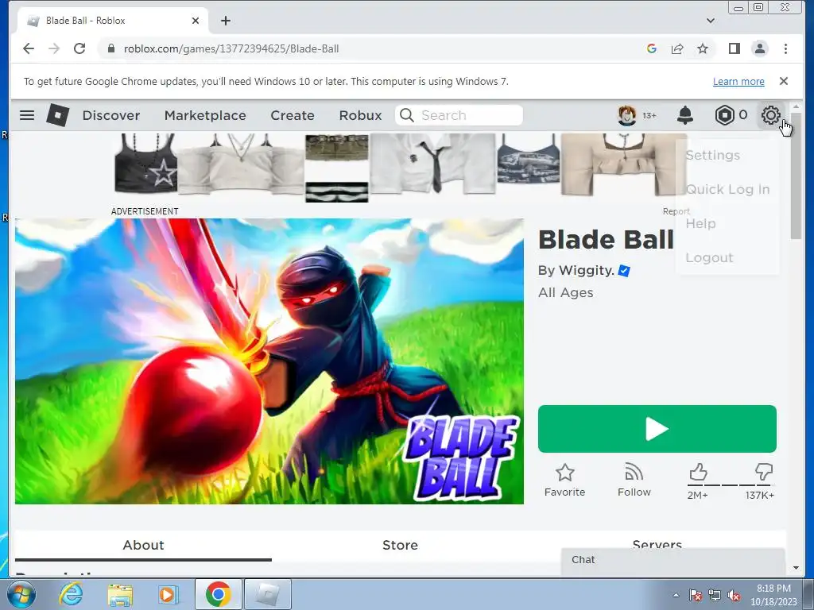814x610 pixels.
Task: Choose Quick Log In from gear menu
Action: point(727,189)
